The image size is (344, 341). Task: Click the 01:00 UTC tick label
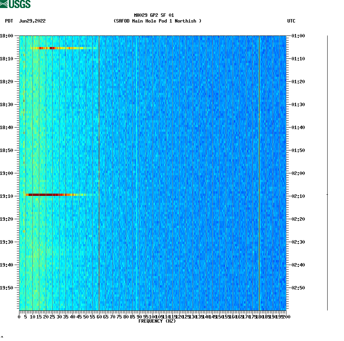point(298,36)
